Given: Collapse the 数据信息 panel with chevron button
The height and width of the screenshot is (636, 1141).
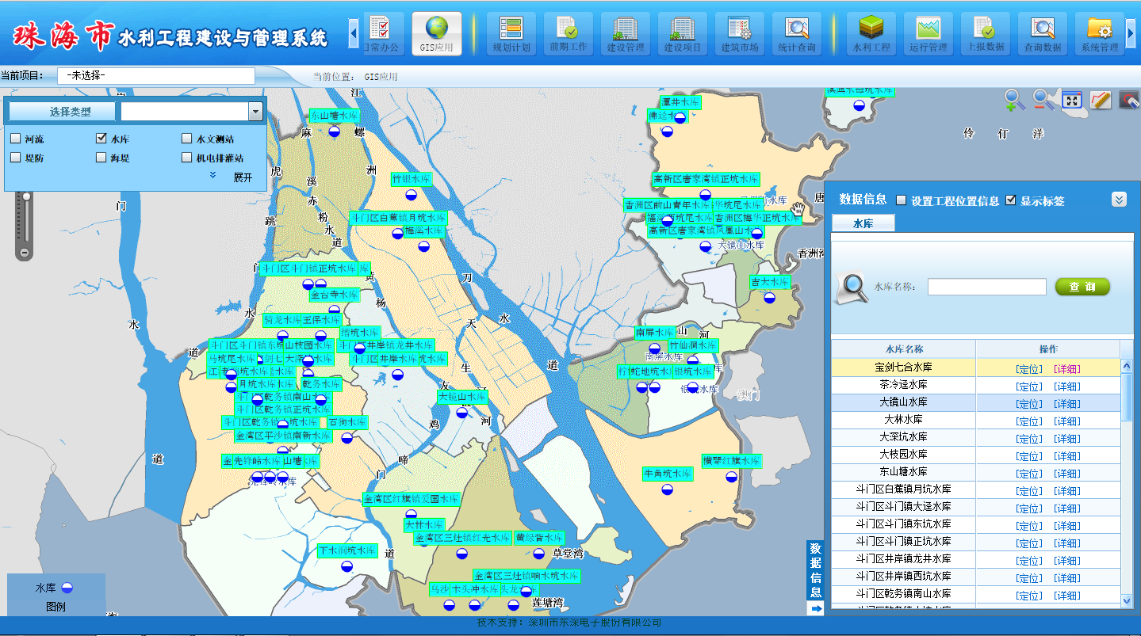Looking at the screenshot, I should (1119, 200).
